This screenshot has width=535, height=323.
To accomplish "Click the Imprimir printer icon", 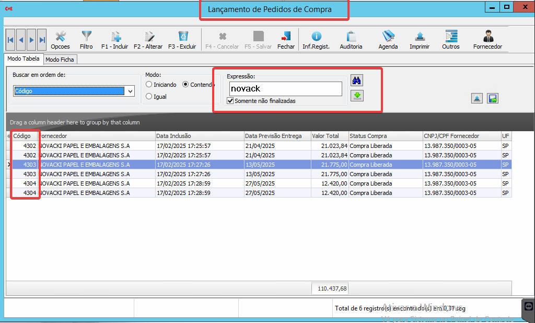I will coord(420,37).
